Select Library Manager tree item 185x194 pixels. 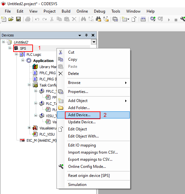(x=48, y=67)
